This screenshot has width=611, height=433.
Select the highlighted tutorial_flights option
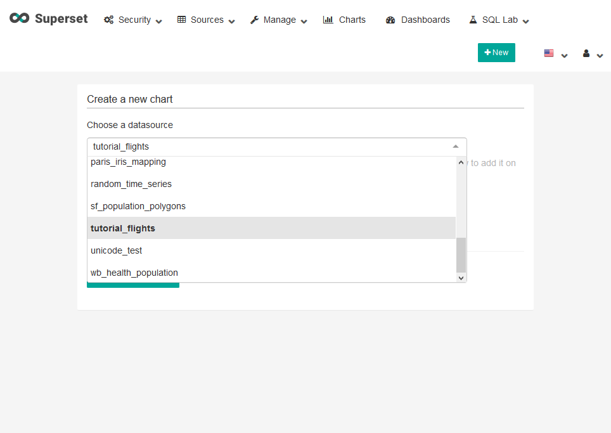tap(122, 228)
